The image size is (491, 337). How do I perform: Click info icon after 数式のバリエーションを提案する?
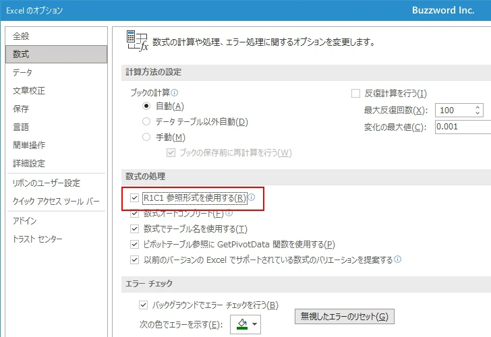pos(397,259)
